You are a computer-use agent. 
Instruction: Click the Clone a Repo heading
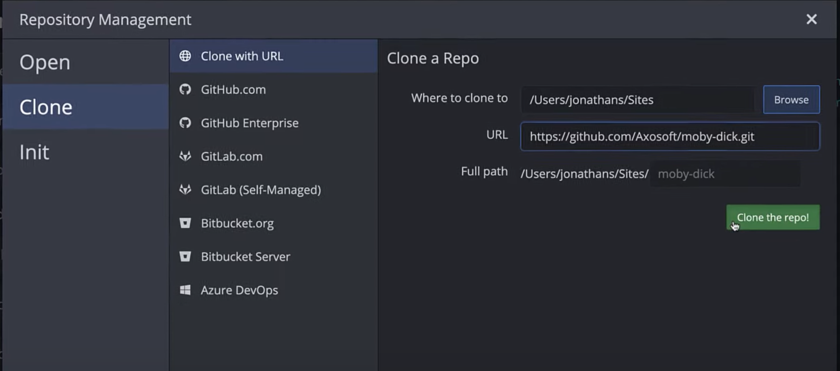[x=433, y=59]
